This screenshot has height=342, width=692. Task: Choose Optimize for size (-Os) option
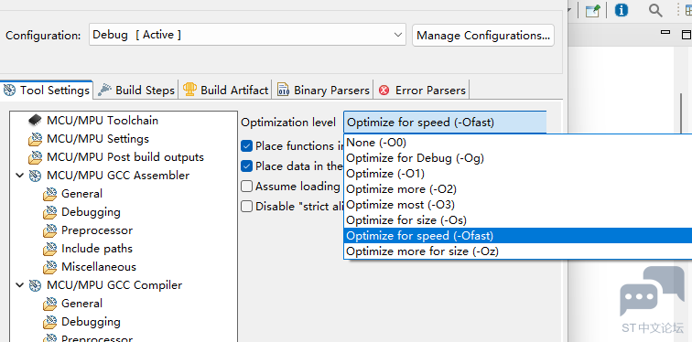click(518, 219)
